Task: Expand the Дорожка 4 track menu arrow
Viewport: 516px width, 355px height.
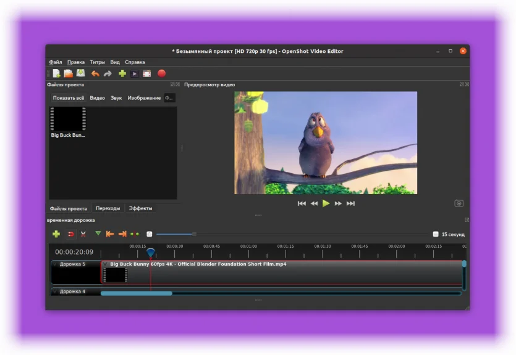Action: point(55,292)
